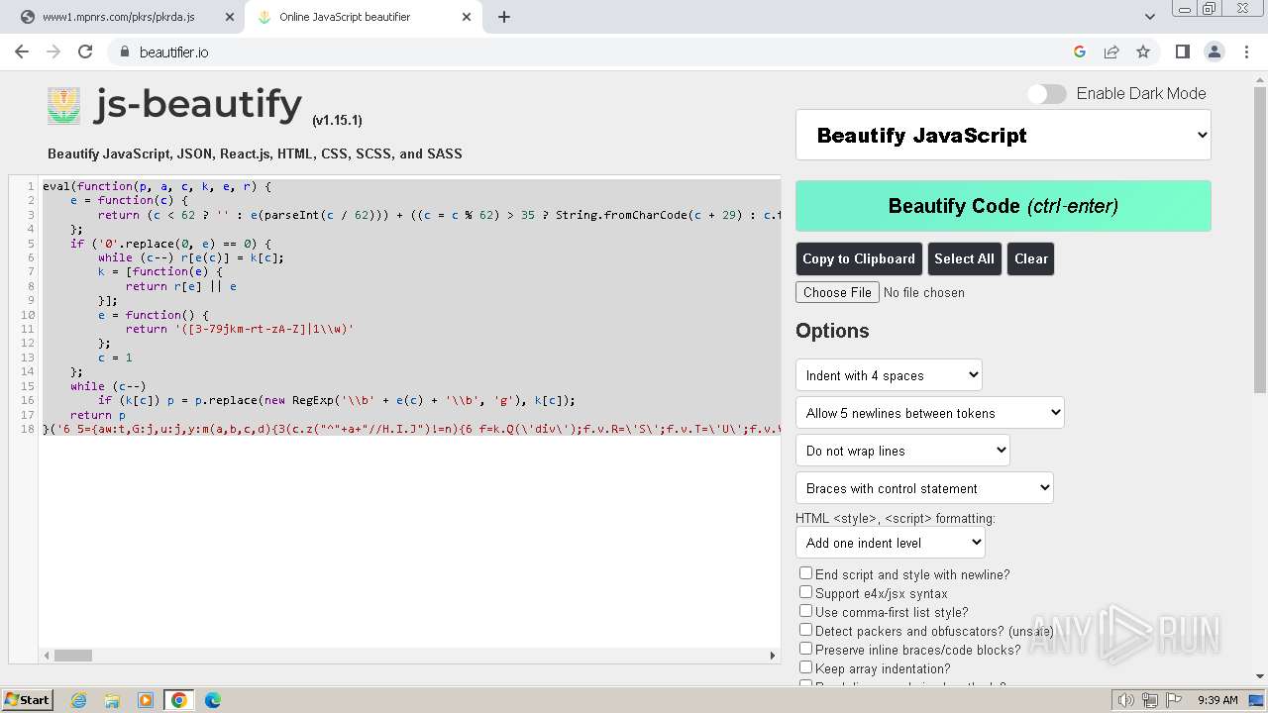Image resolution: width=1268 pixels, height=713 pixels.
Task: Click the Action Center flag tray icon
Action: coord(1174,700)
